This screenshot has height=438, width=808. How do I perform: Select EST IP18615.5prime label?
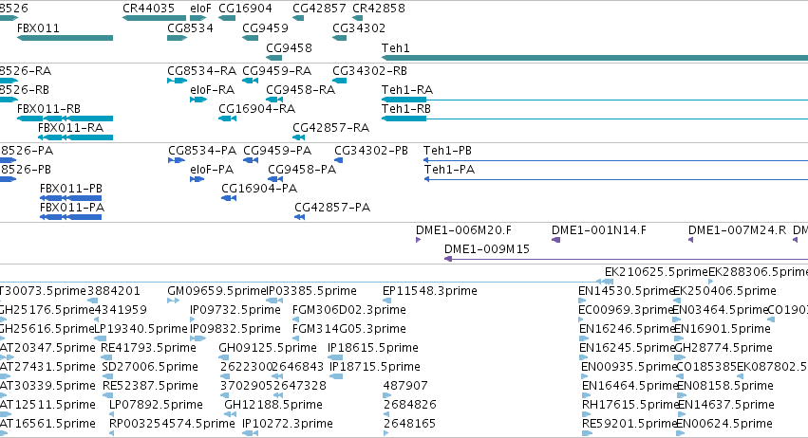373,349
